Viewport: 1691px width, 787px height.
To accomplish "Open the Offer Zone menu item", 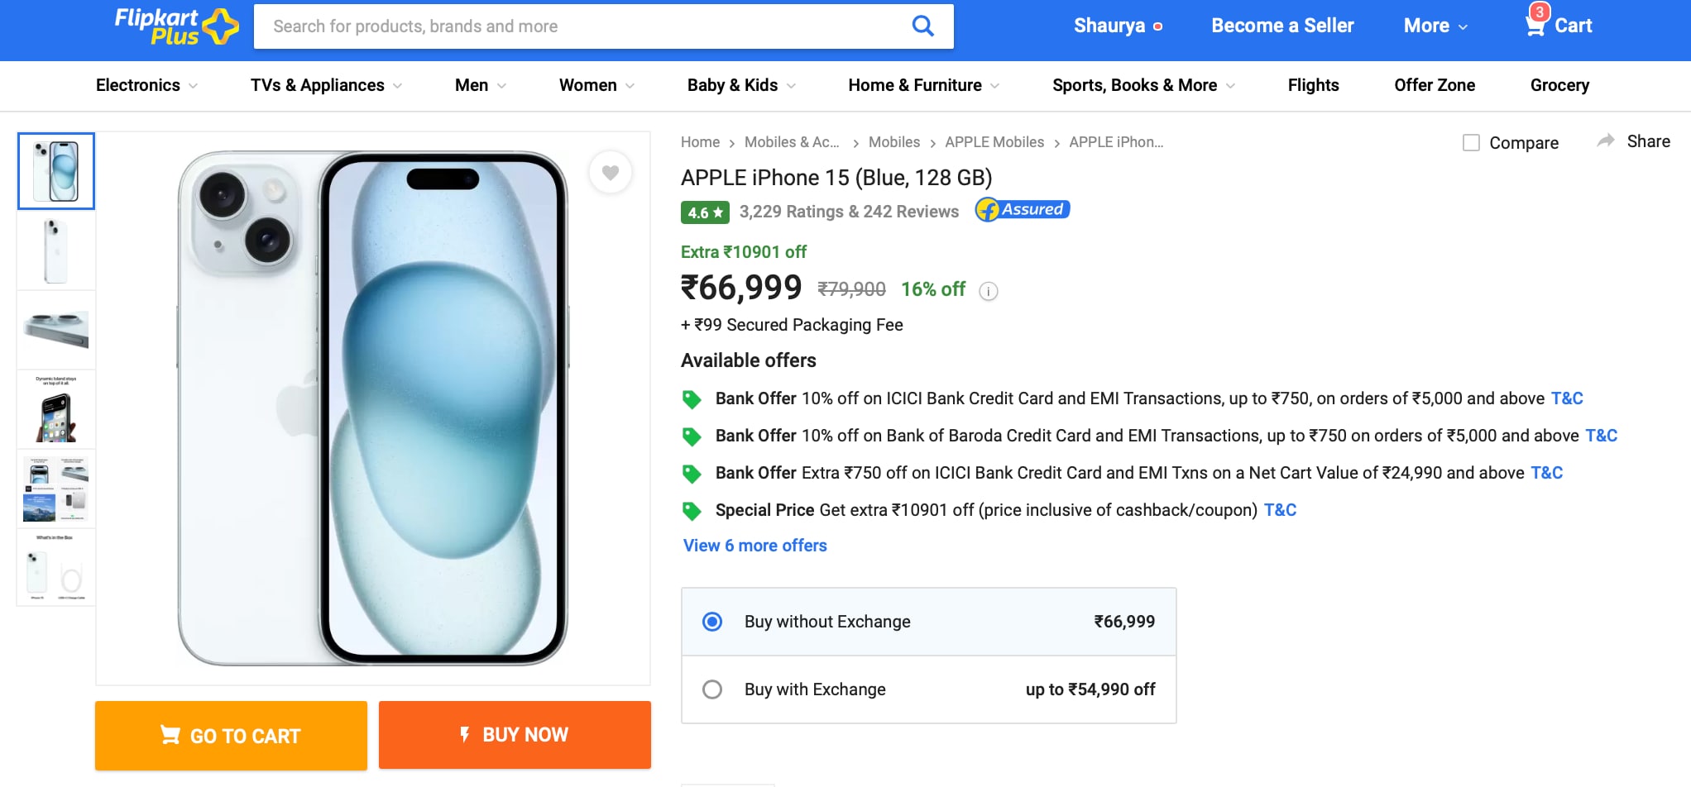I will click(x=1435, y=85).
